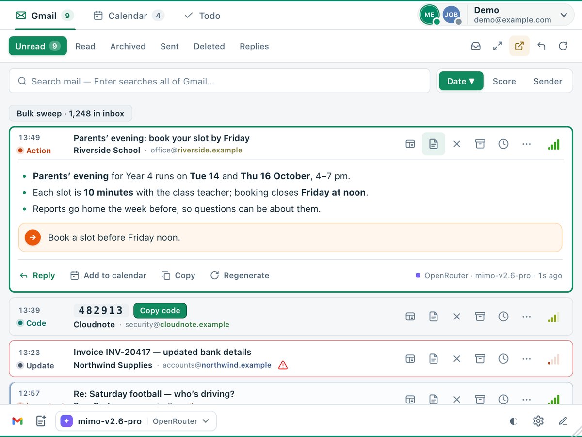Archive the Invoice INV-20417 email

point(480,359)
